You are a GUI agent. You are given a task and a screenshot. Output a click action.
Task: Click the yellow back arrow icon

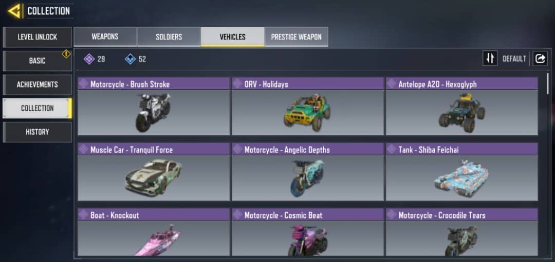pos(14,11)
